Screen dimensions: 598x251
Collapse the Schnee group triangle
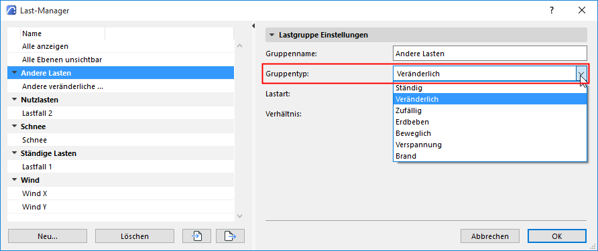pos(15,127)
